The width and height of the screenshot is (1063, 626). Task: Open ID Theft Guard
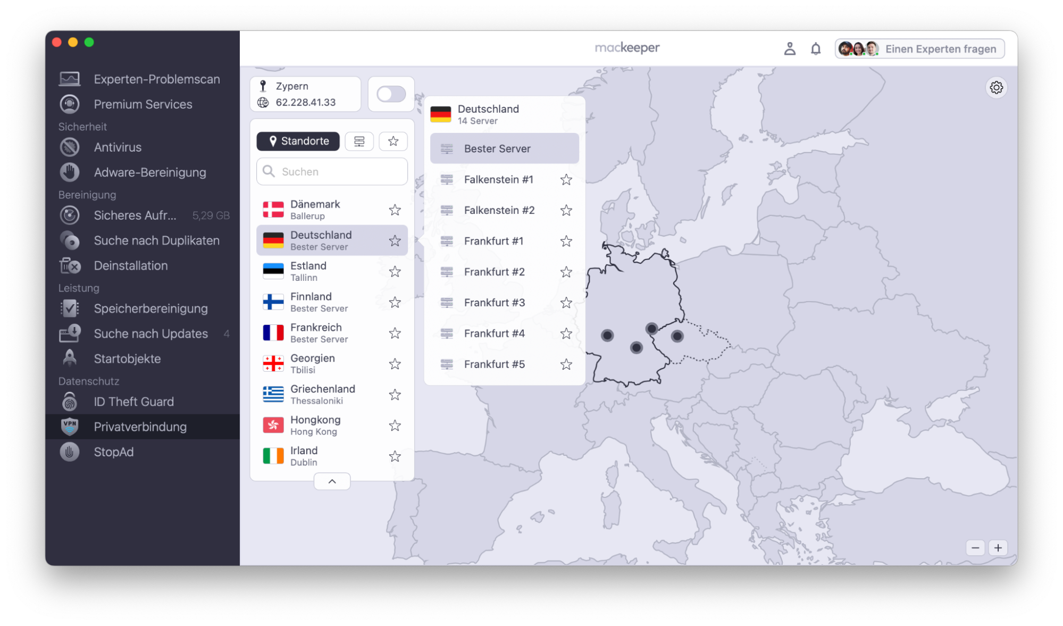pyautogui.click(x=133, y=401)
